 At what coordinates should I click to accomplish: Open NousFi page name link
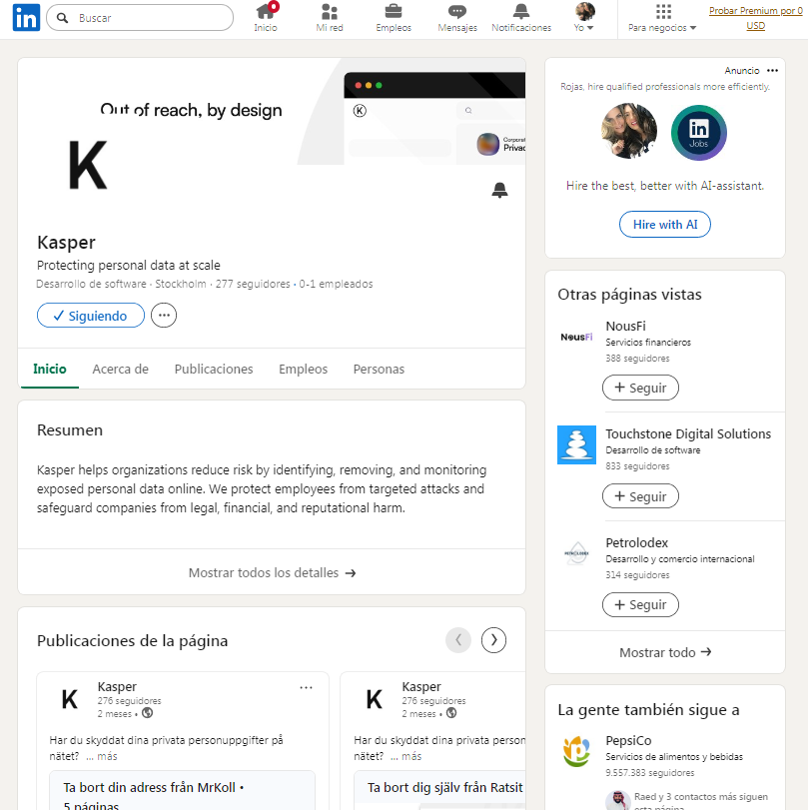[x=625, y=326]
